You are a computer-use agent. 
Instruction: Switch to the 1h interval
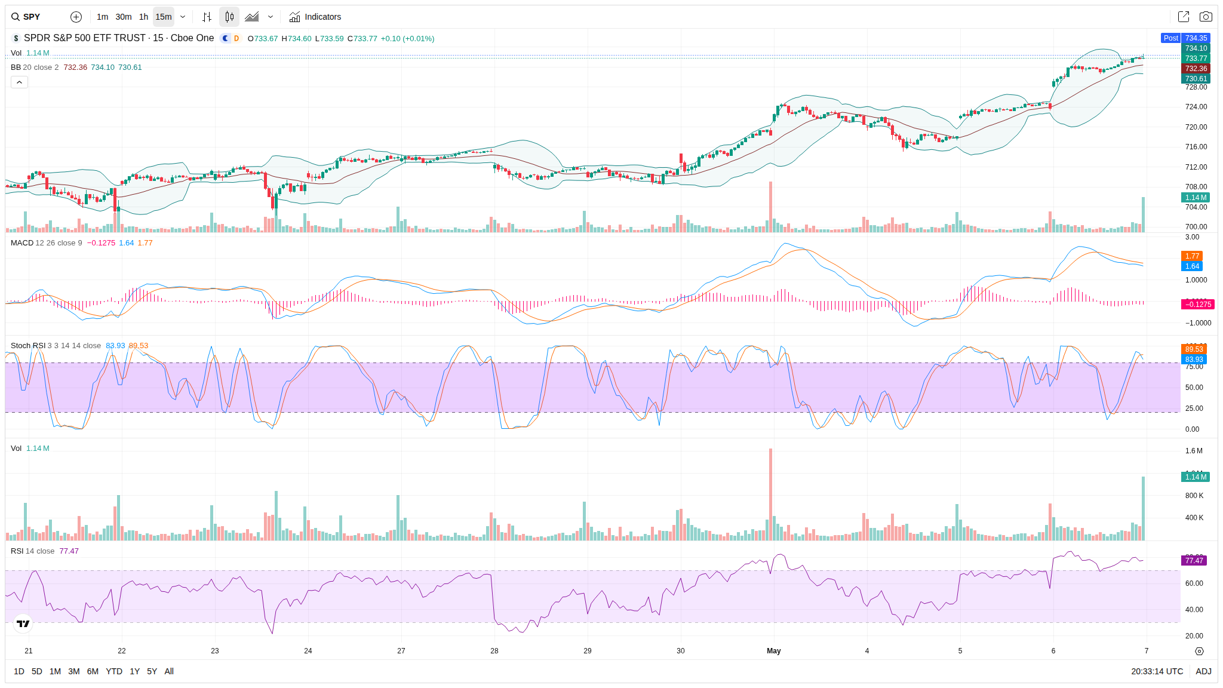(x=143, y=17)
